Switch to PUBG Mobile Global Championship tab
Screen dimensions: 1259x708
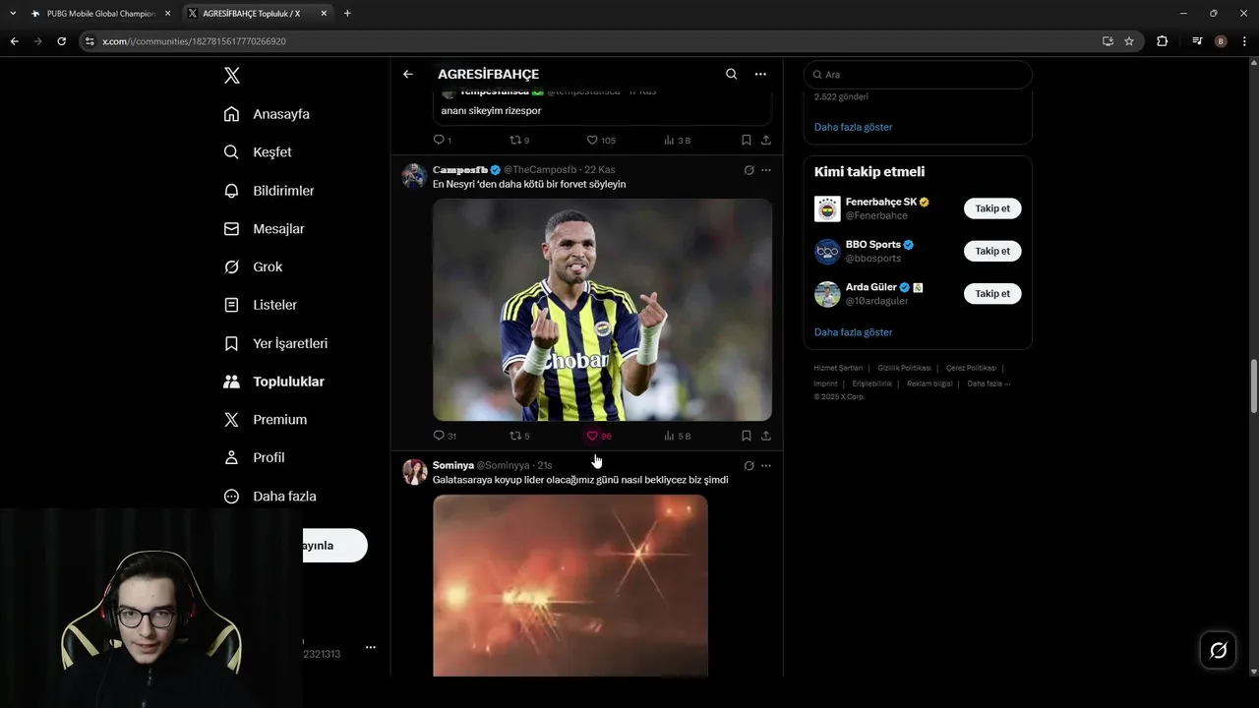pyautogui.click(x=101, y=13)
